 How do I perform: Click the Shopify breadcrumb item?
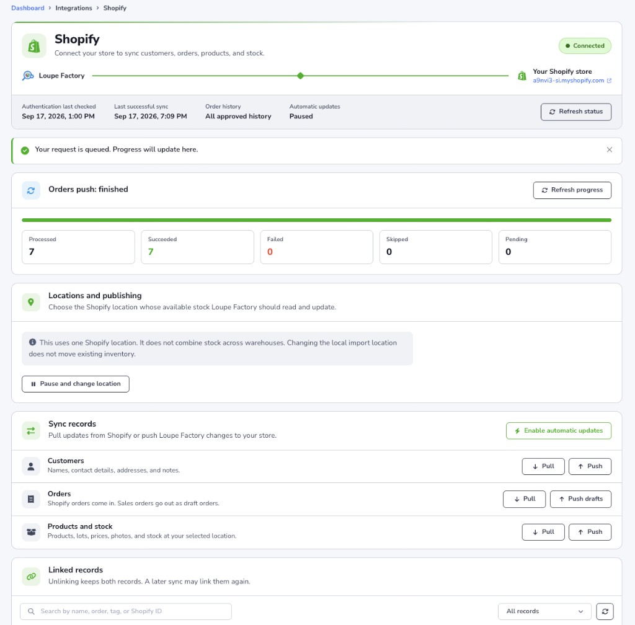[x=115, y=8]
